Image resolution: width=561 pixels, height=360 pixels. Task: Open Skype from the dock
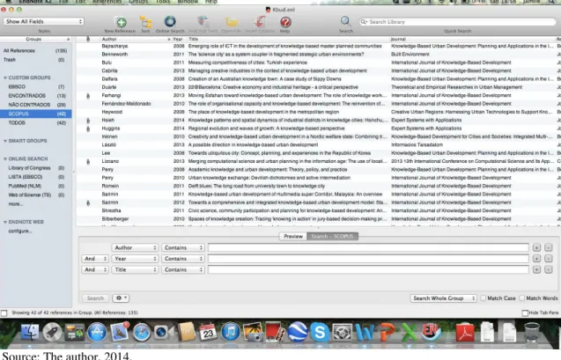point(320,332)
